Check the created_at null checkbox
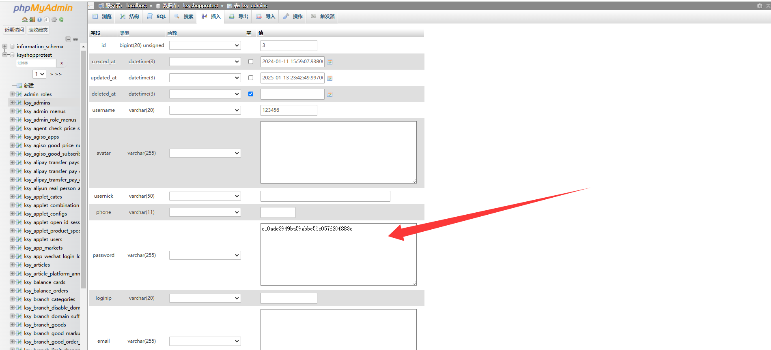This screenshot has width=771, height=350. (251, 62)
